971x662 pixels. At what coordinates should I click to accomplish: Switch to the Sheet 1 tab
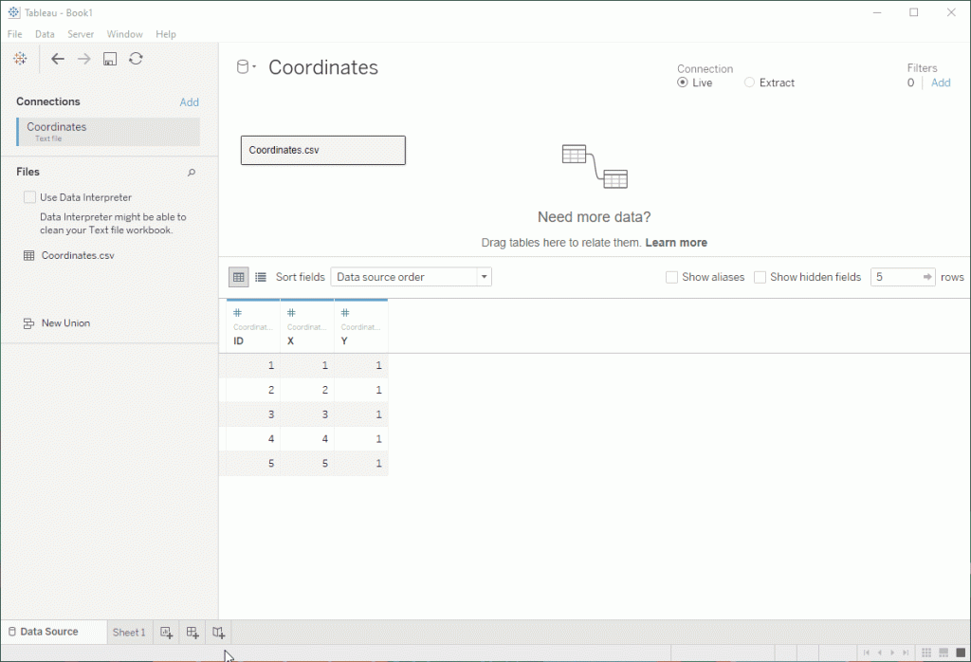pos(129,633)
